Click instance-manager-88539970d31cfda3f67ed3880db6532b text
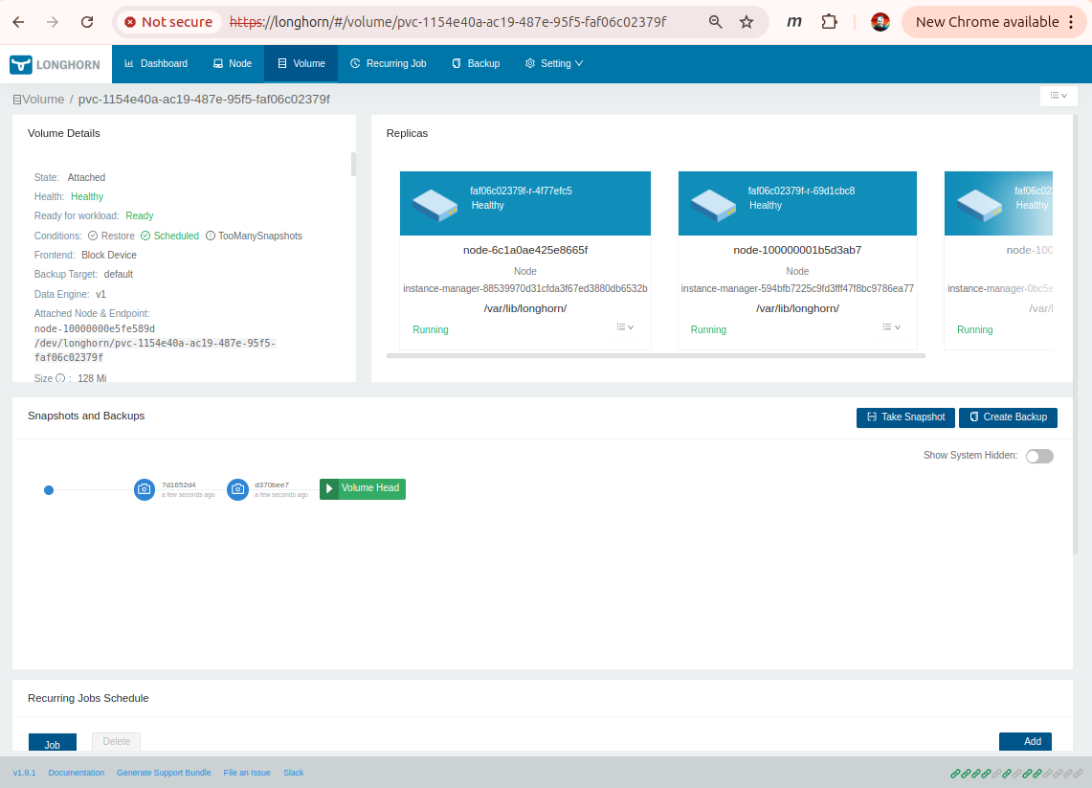 click(x=525, y=288)
